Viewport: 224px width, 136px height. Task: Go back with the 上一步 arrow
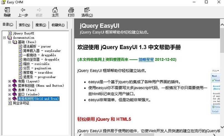pyautogui.click(x=23, y=10)
